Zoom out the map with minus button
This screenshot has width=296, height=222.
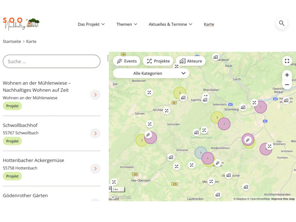(287, 84)
